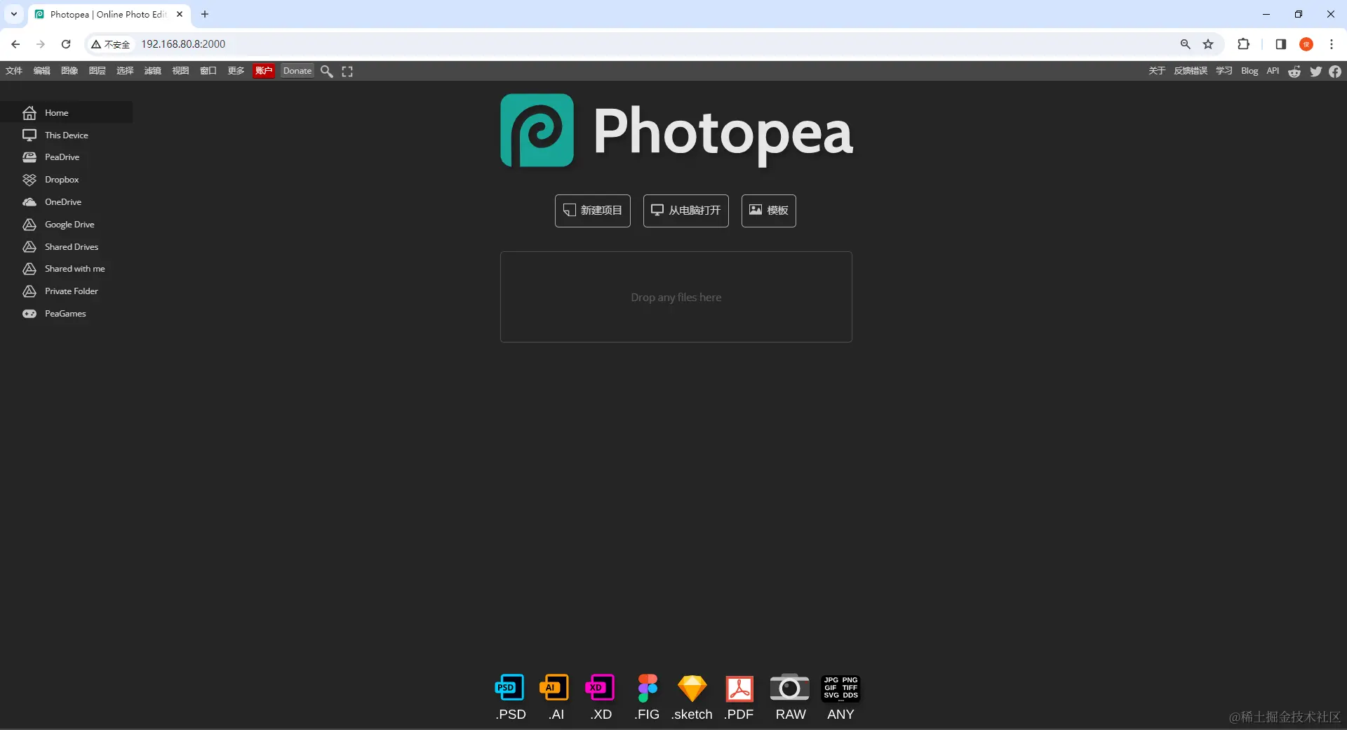Image resolution: width=1347 pixels, height=730 pixels.
Task: Toggle fullscreen mode from the toolbar
Action: (347, 71)
